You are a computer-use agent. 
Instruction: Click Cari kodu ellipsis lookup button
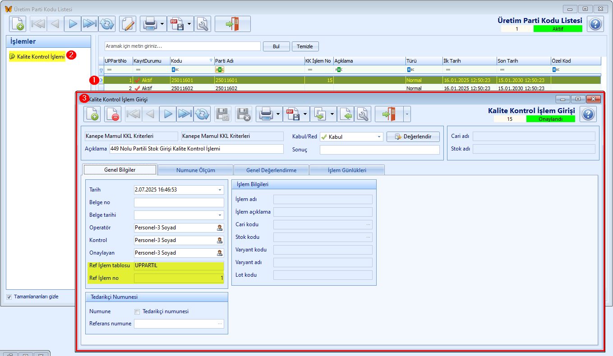tap(369, 224)
